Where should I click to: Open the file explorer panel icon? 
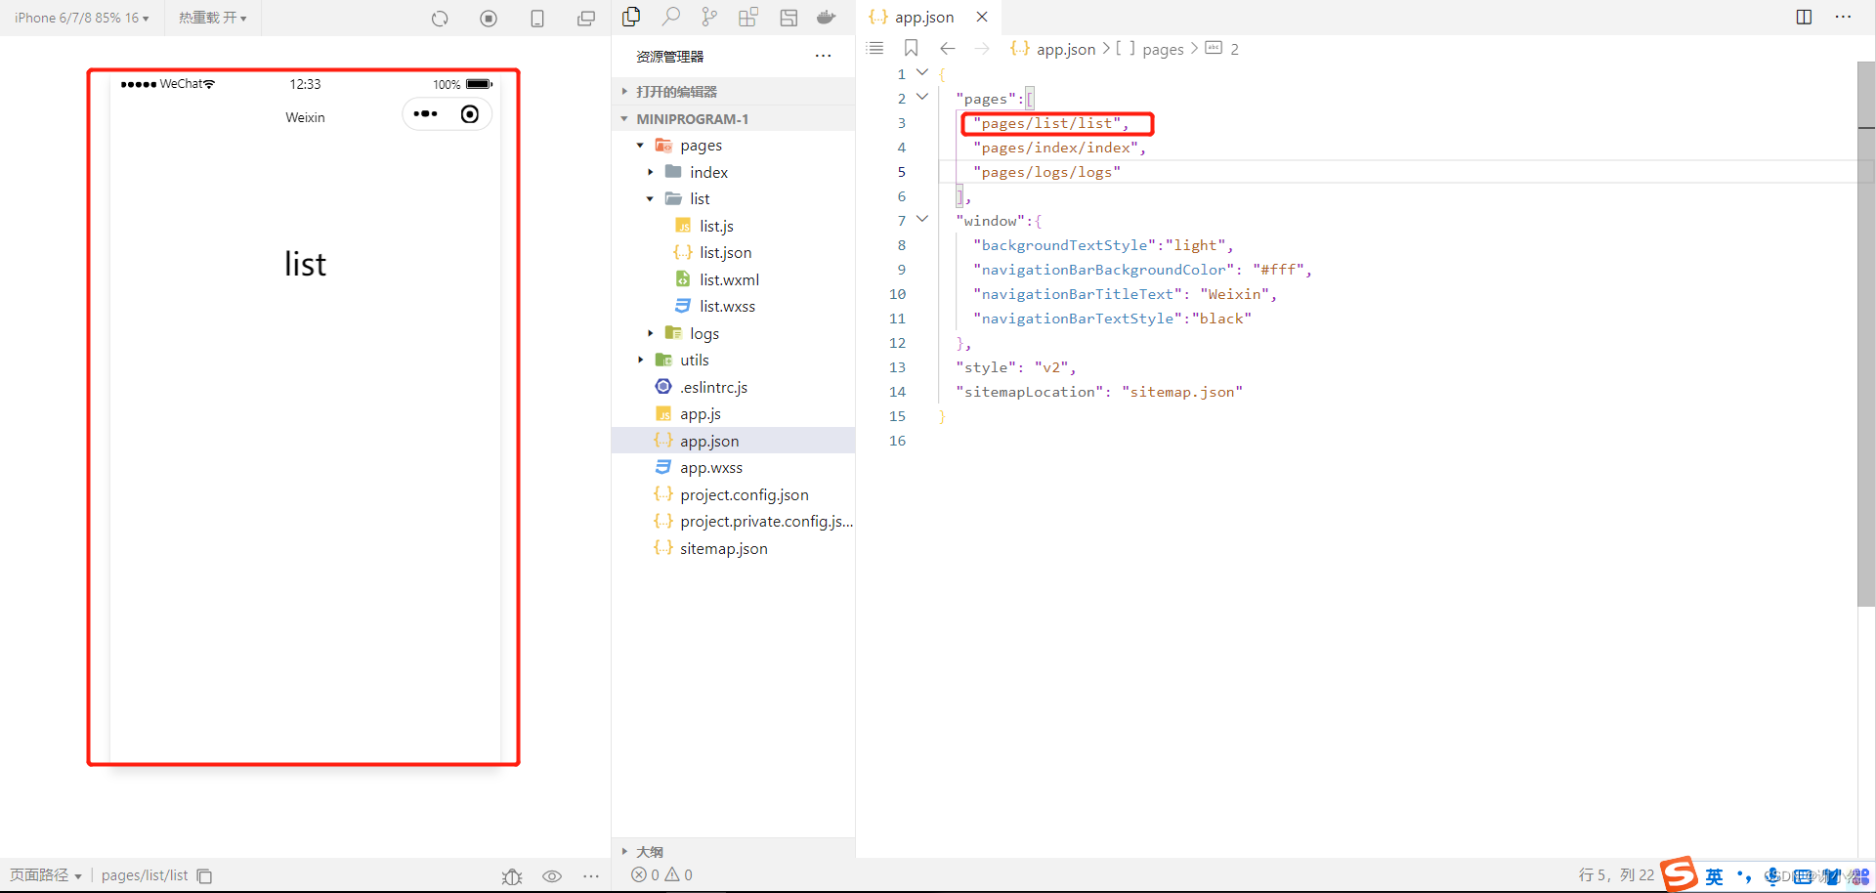pos(631,17)
